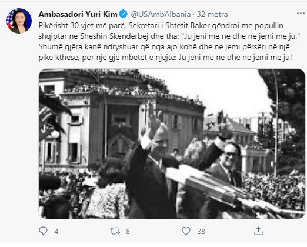Viewport: 307px width, 247px height.
Task: Open the Ambasadori Yuri Kim display name
Action: [x=78, y=14]
